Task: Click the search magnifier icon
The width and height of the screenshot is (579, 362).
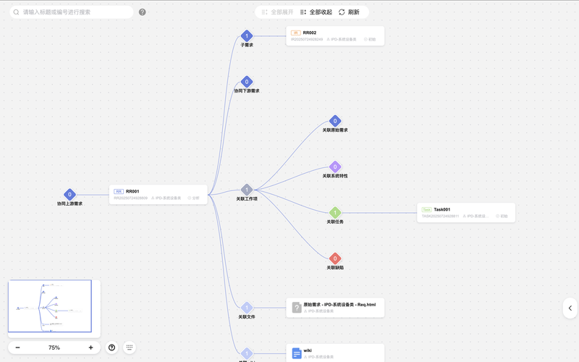Action: (16, 12)
